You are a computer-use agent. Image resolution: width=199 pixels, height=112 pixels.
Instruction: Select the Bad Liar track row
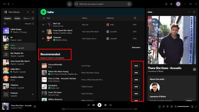click(91, 25)
